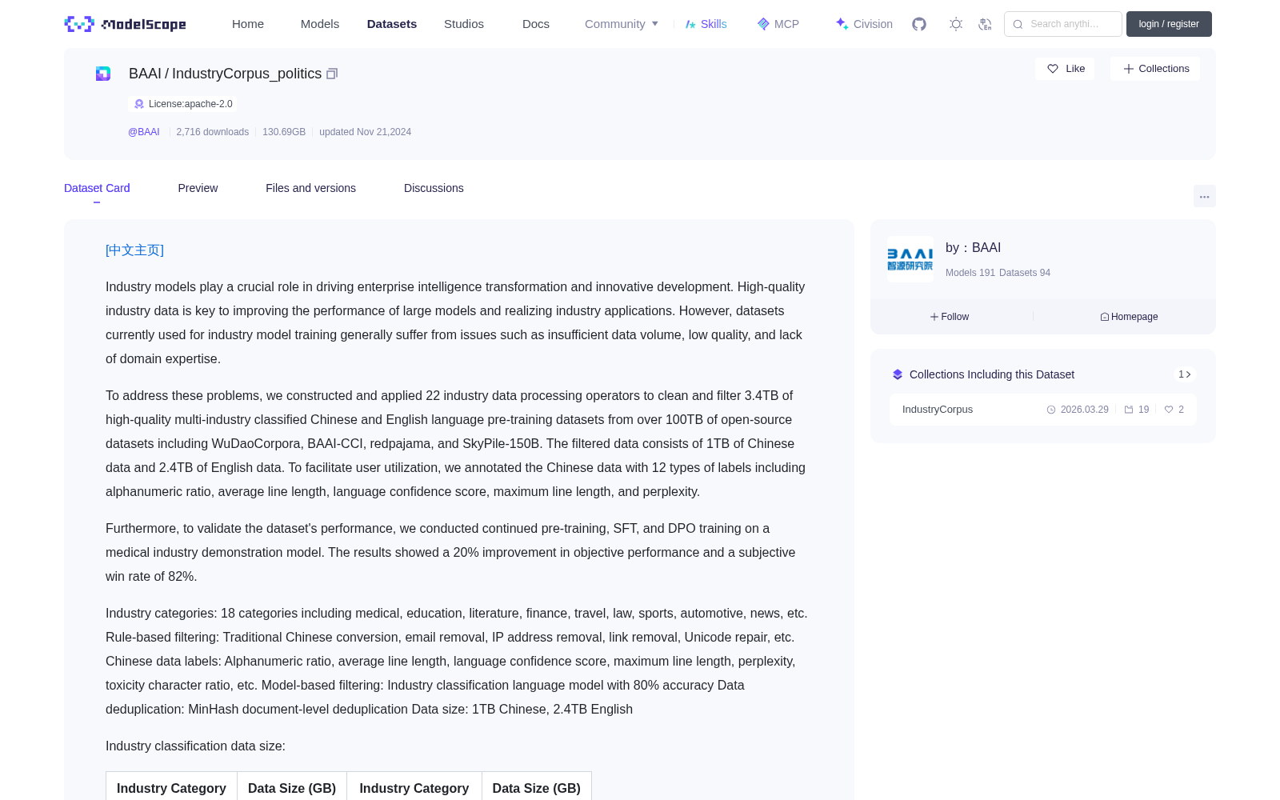The height and width of the screenshot is (800, 1280).
Task: Open Datasets in top navigation
Action: pos(392,24)
